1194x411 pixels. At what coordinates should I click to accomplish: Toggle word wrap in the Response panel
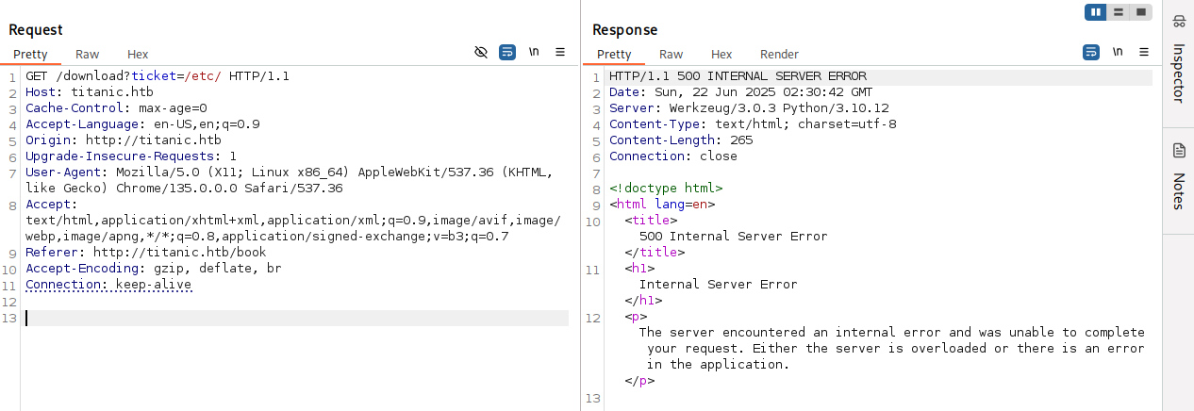pos(1091,52)
